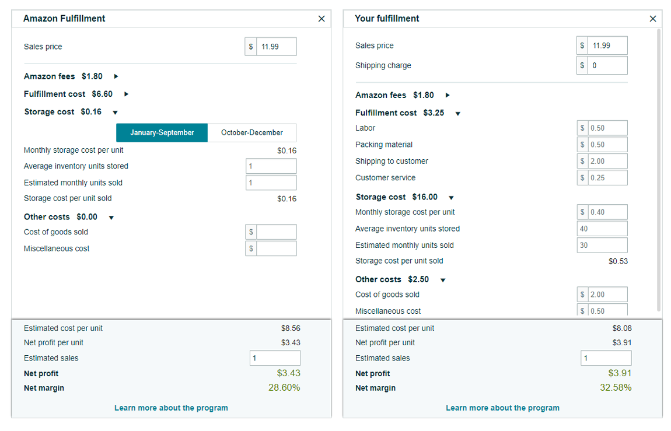Image resolution: width=671 pixels, height=431 pixels.
Task: Select the Shipping charge input field
Action: [607, 65]
